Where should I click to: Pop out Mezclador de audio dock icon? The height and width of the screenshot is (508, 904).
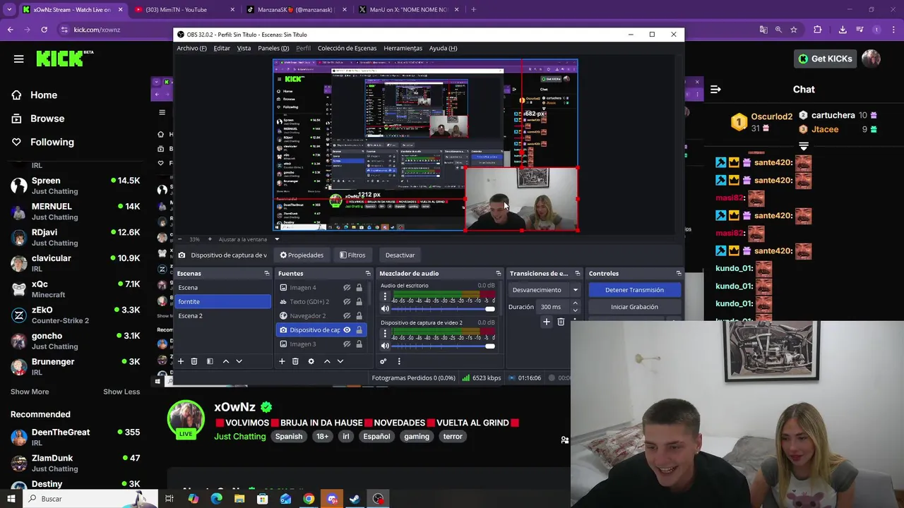coord(498,274)
